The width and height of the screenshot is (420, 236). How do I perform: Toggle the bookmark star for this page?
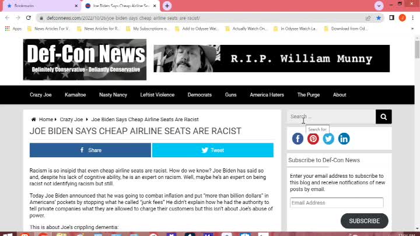(379, 18)
